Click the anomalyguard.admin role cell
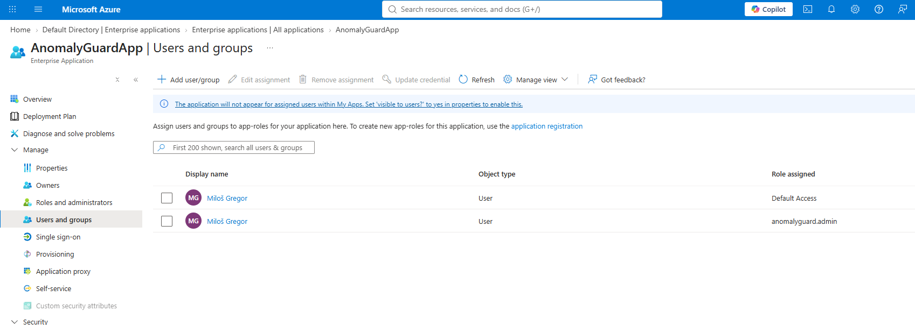Viewport: 915px width, 325px height. [804, 221]
